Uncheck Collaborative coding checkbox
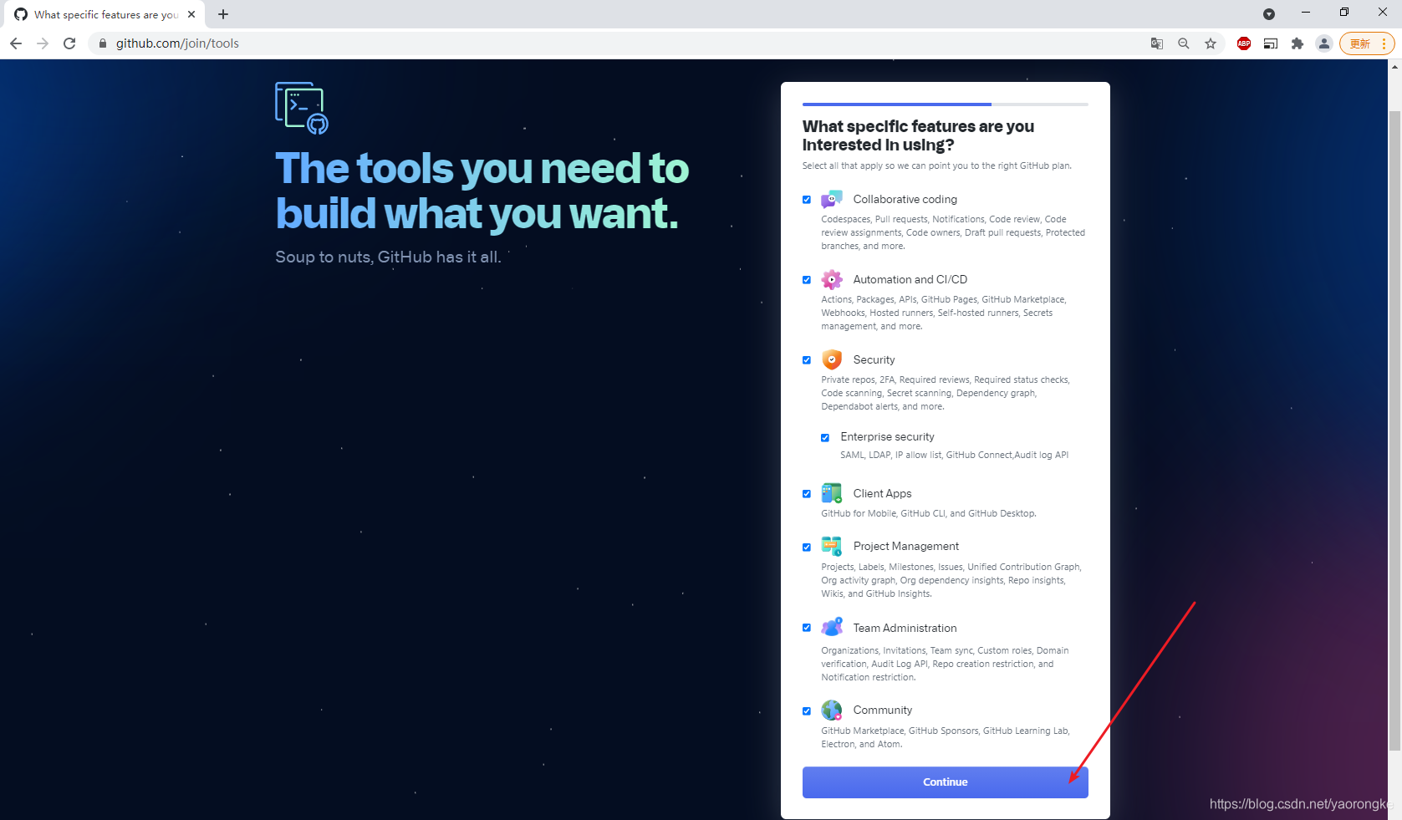 coord(807,200)
